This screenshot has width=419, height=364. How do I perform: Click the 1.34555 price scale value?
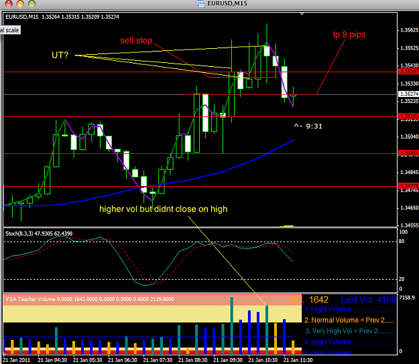click(409, 225)
